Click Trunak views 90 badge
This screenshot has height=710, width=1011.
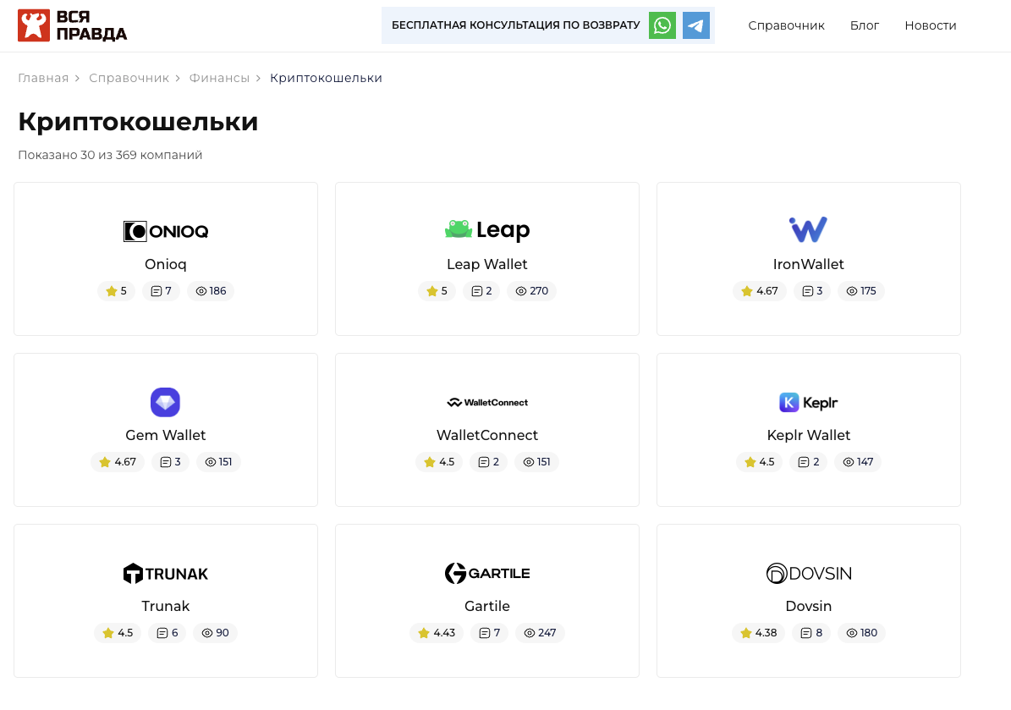pyautogui.click(x=216, y=633)
